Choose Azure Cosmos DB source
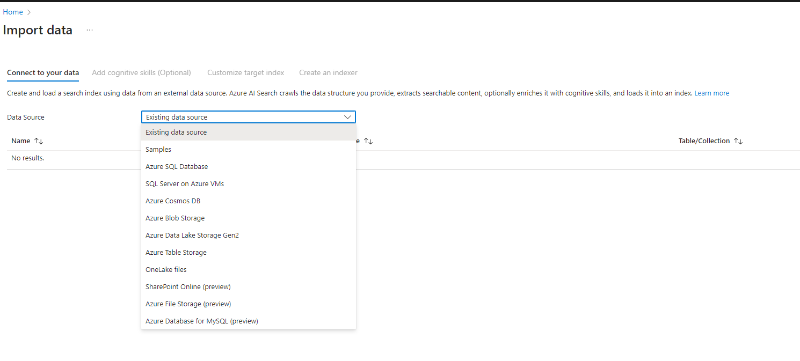Viewport: 800px width, 361px height. (248, 201)
